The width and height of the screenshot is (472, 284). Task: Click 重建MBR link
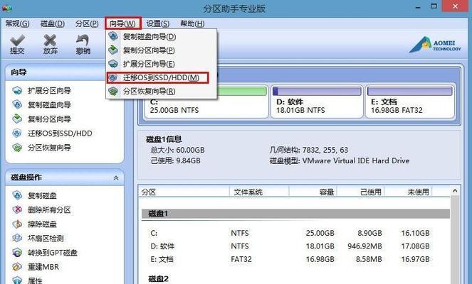pyautogui.click(x=43, y=266)
